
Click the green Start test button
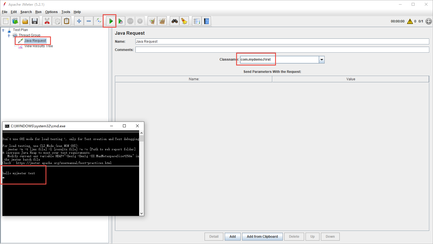(111, 21)
